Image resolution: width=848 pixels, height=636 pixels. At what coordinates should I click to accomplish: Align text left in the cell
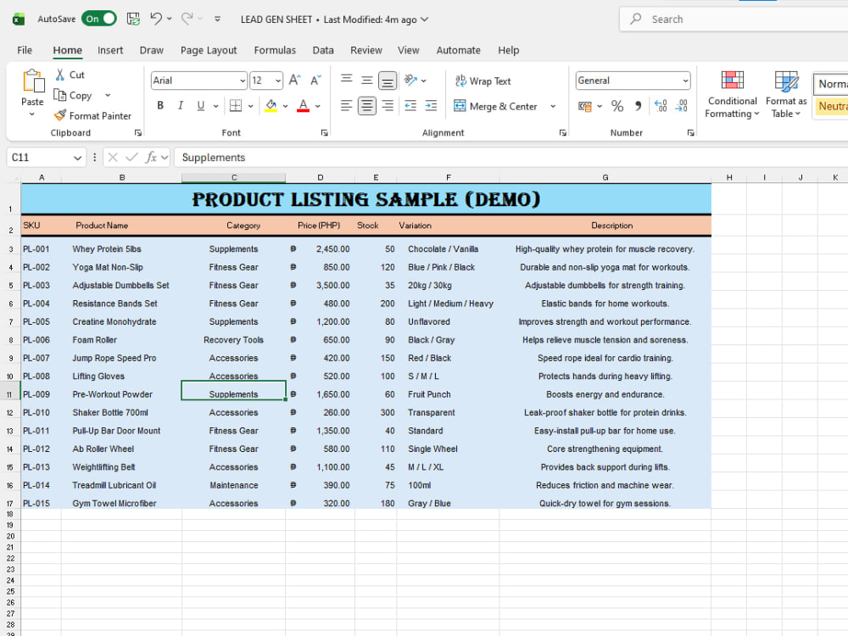[347, 106]
